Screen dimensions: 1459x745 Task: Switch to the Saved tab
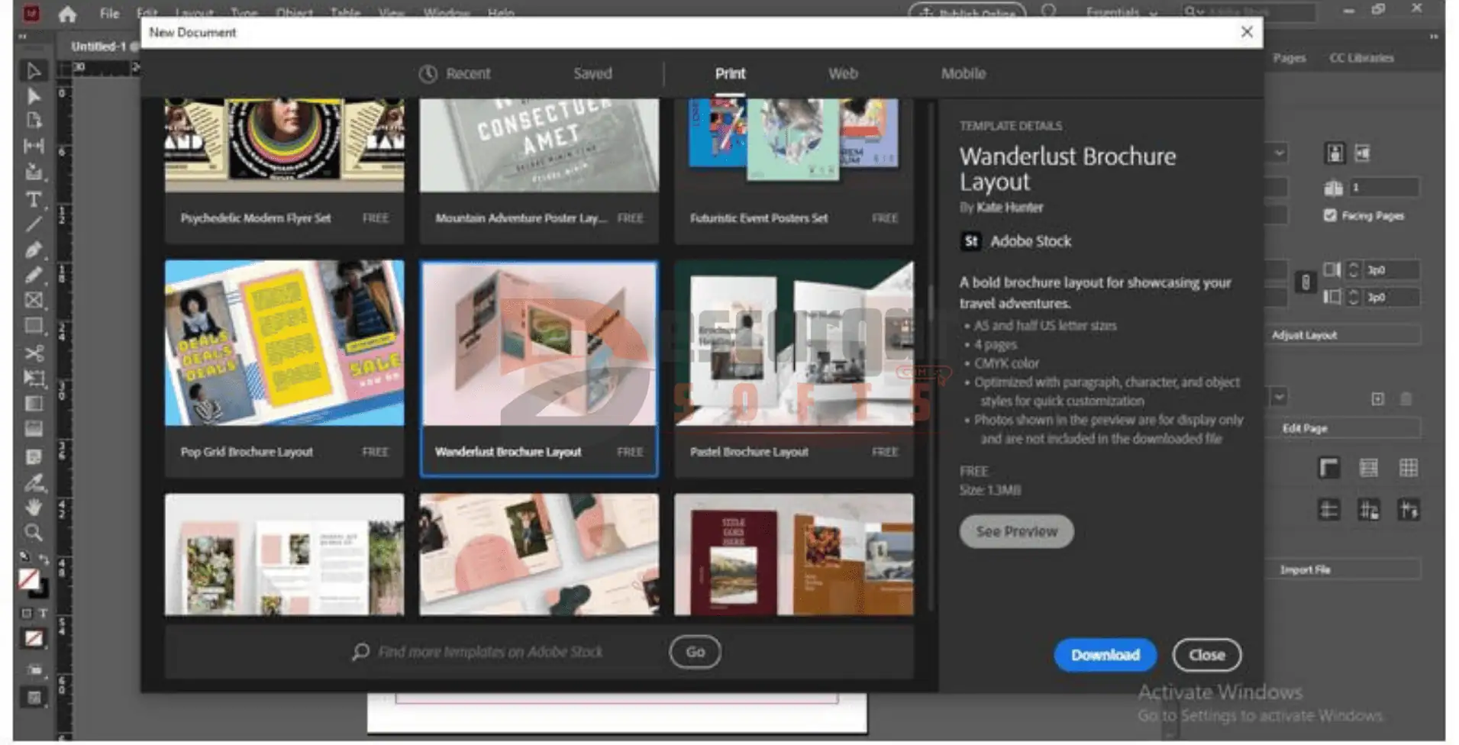point(592,74)
